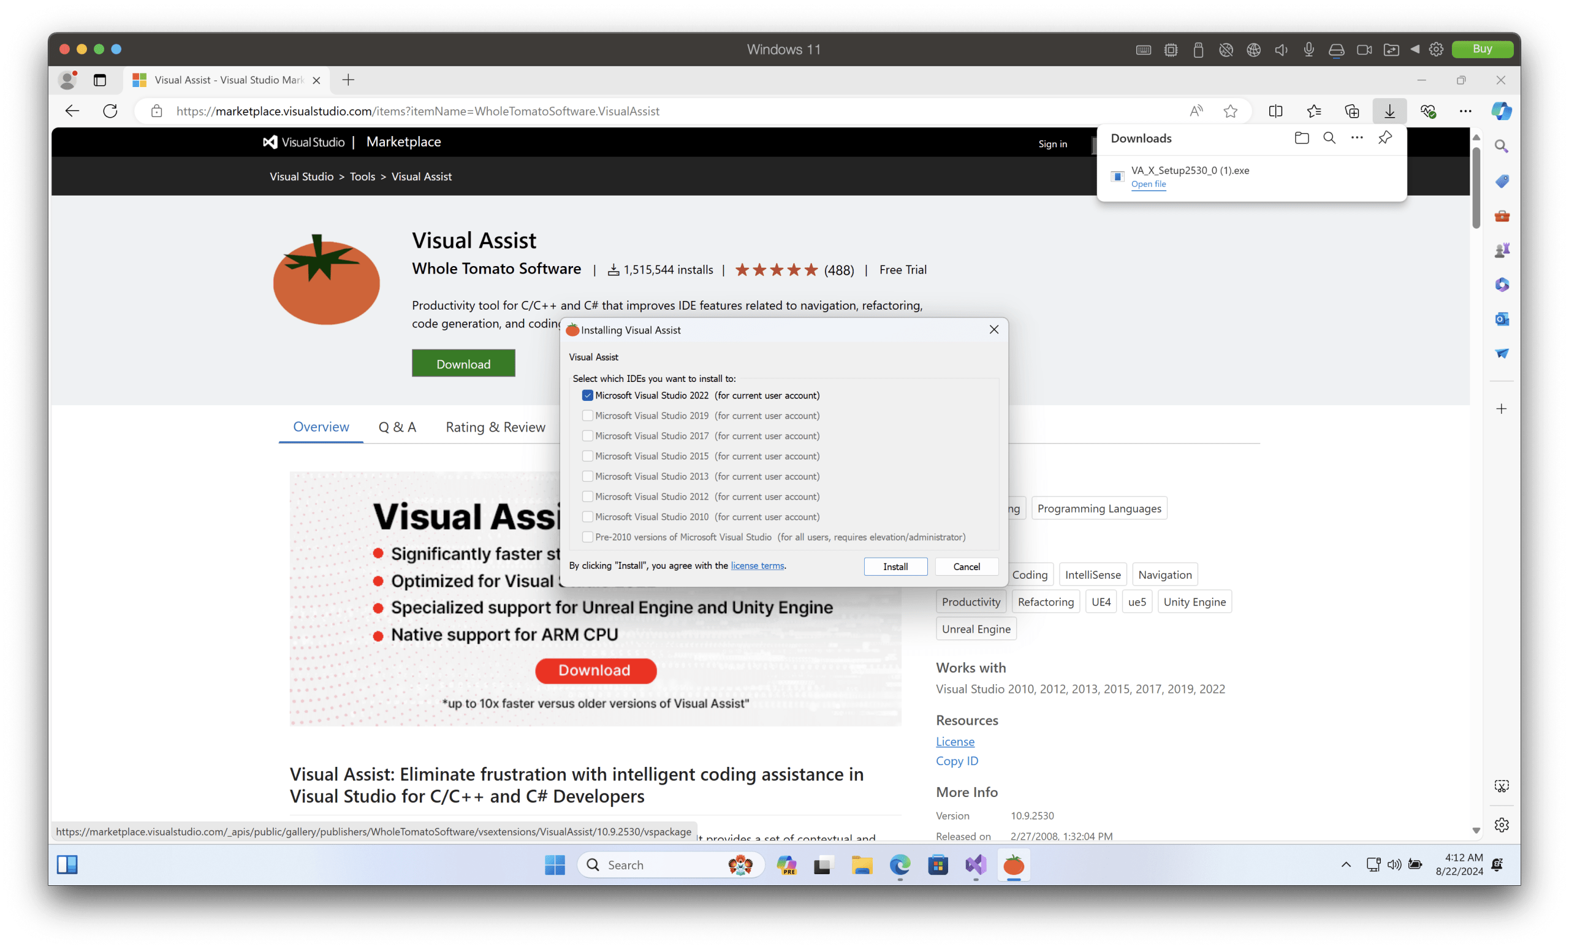
Task: Click the Read aloud icon
Action: click(x=1196, y=112)
